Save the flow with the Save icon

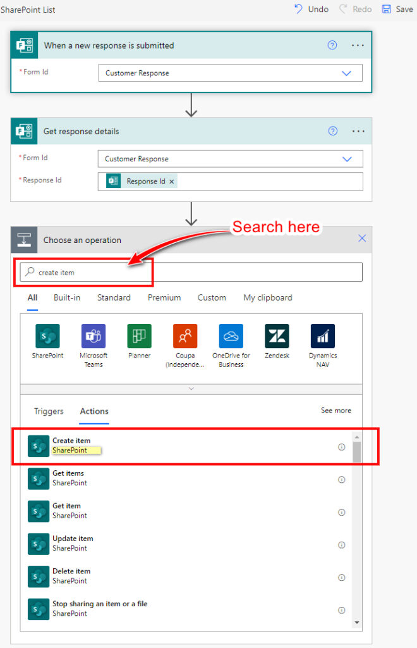[386, 9]
